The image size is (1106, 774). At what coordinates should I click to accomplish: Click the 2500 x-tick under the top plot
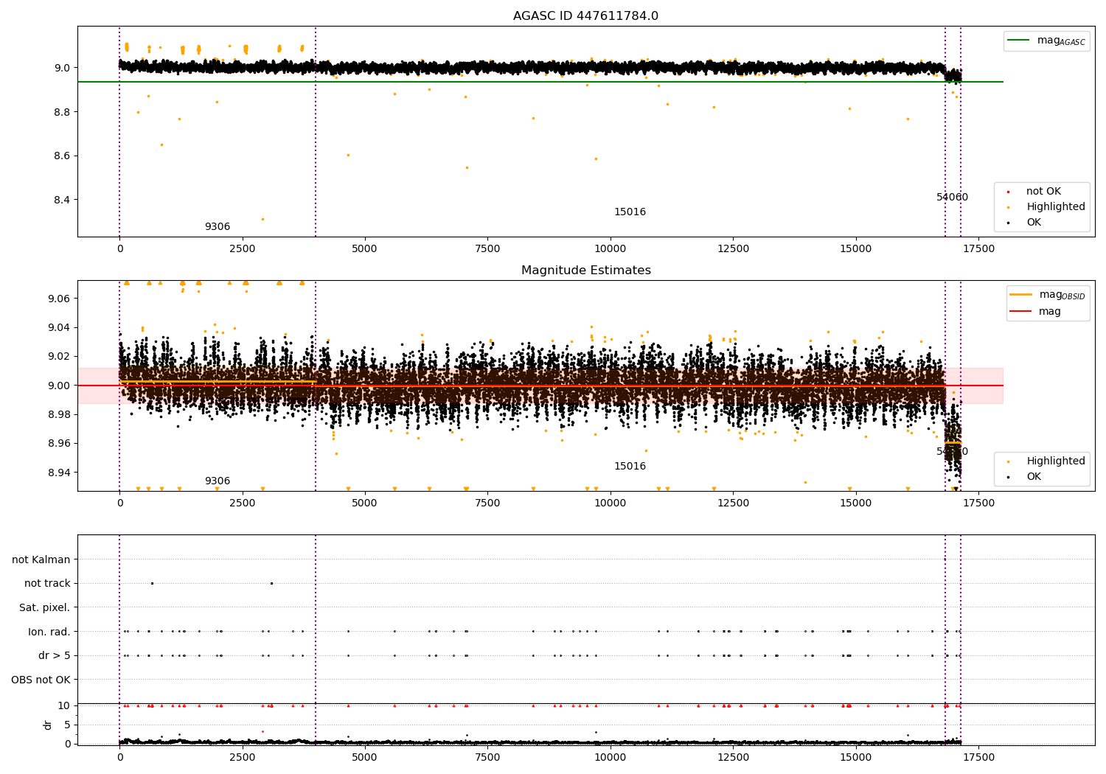(243, 249)
